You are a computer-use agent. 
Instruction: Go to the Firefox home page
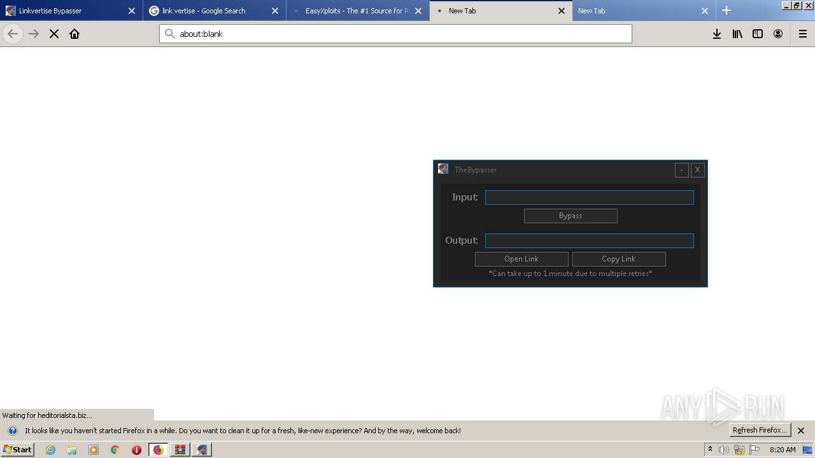click(x=74, y=34)
